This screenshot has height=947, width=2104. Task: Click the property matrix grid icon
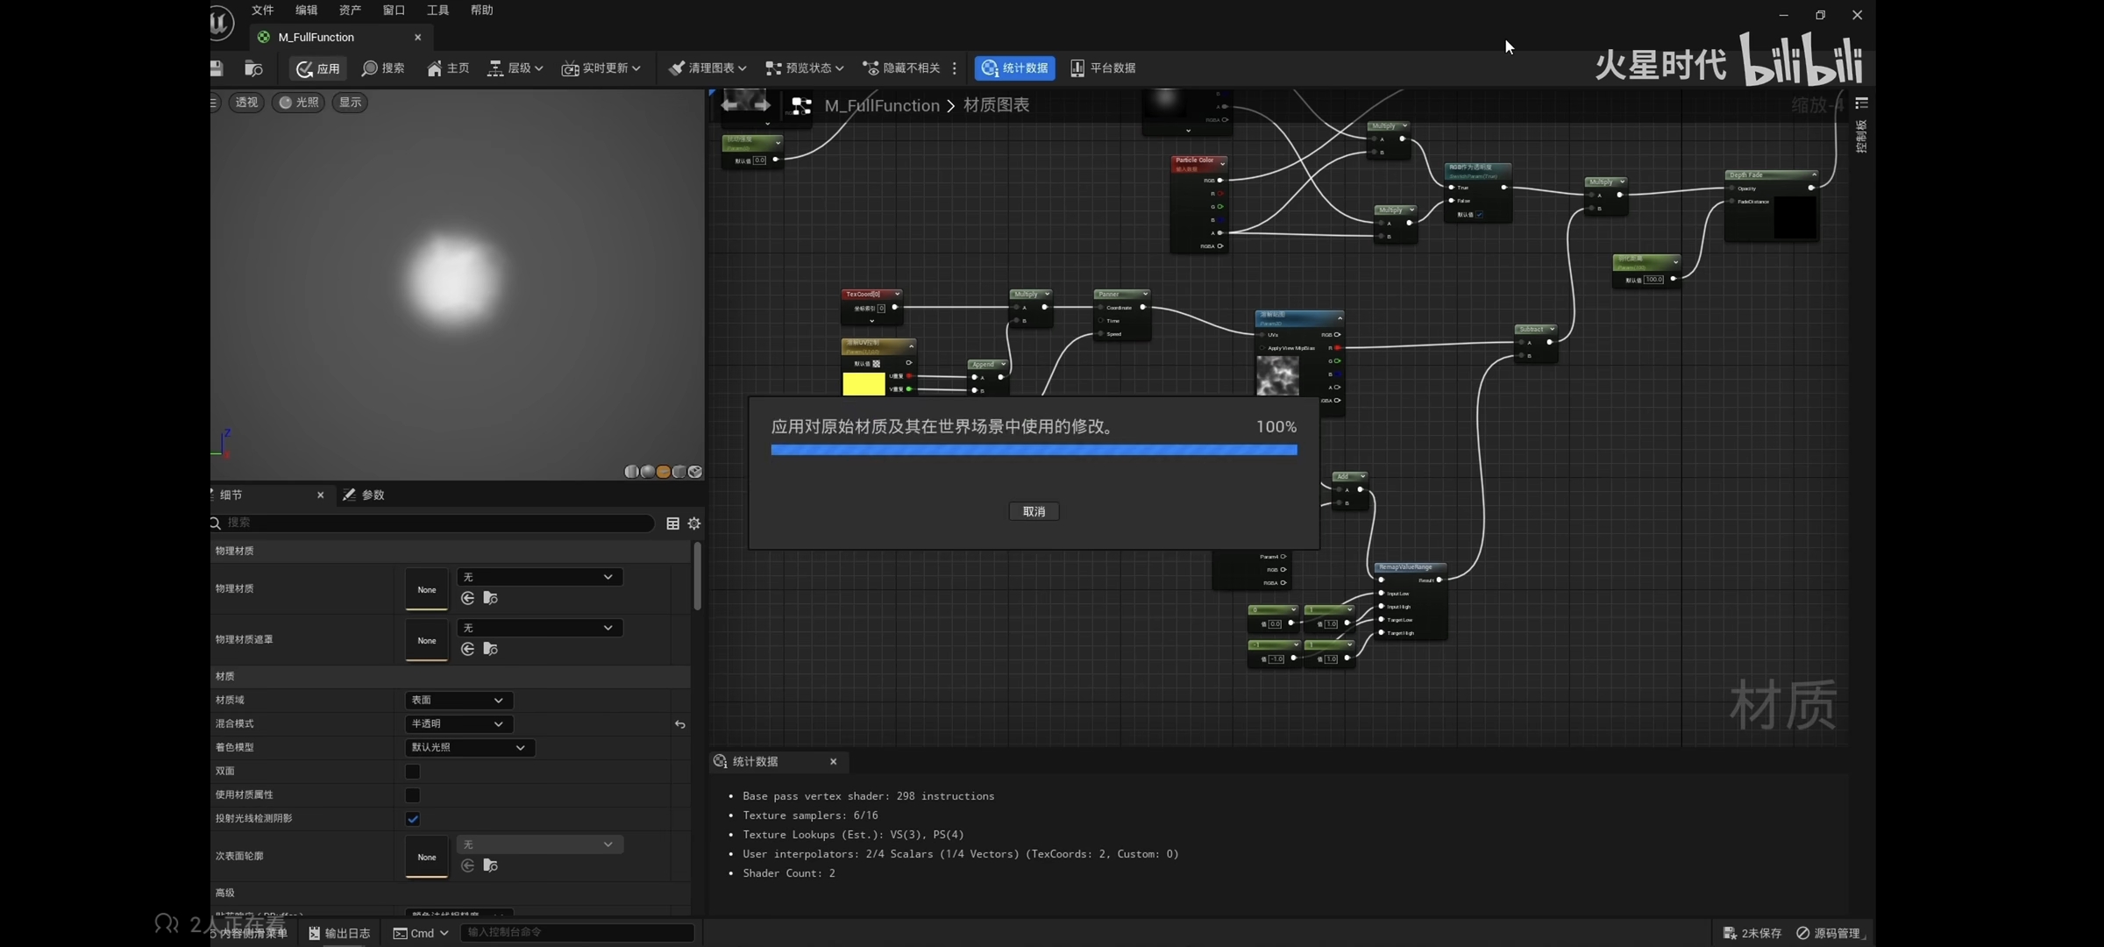click(x=672, y=523)
